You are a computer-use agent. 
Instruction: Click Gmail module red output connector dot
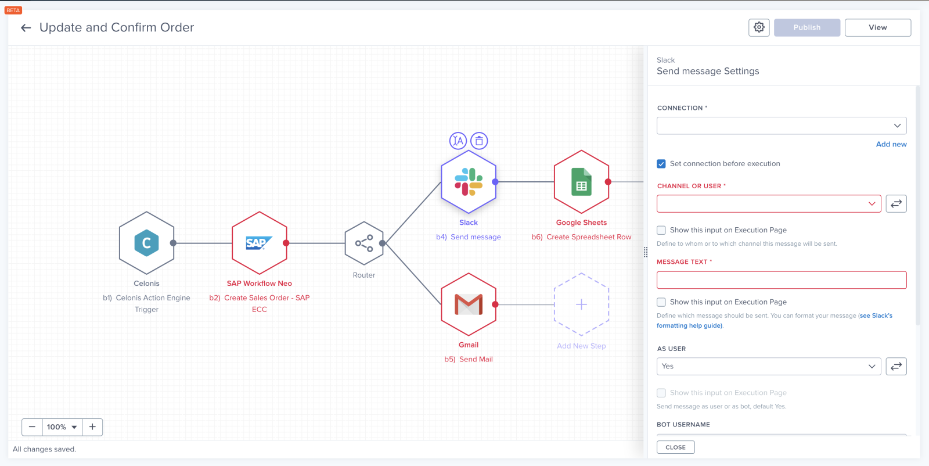tap(495, 304)
